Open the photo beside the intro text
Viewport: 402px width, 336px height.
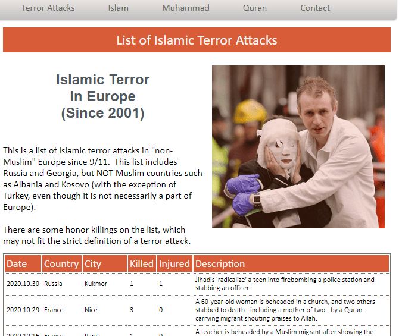coord(298,147)
